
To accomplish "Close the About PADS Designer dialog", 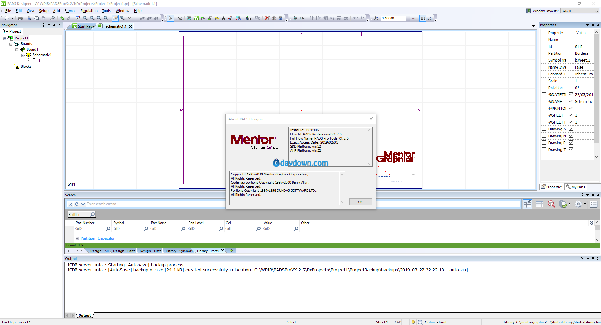I will click(x=371, y=119).
